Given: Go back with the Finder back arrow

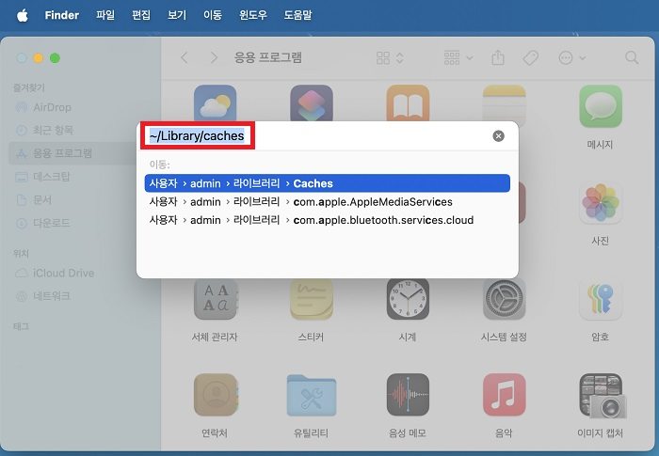Looking at the screenshot, I should 185,57.
